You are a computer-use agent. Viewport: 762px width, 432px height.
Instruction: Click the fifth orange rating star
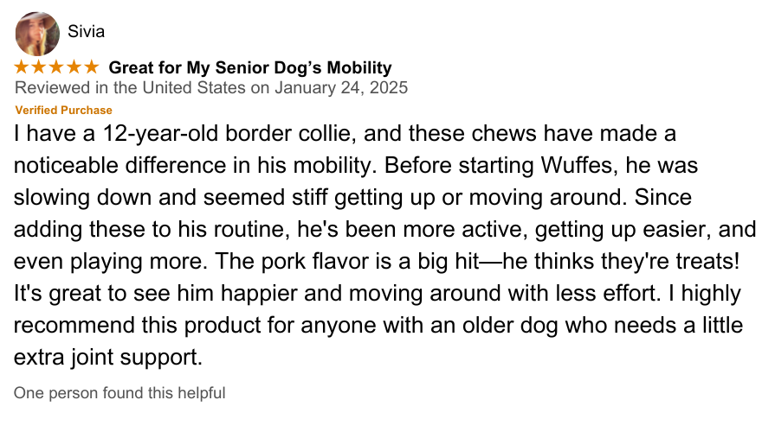point(92,67)
